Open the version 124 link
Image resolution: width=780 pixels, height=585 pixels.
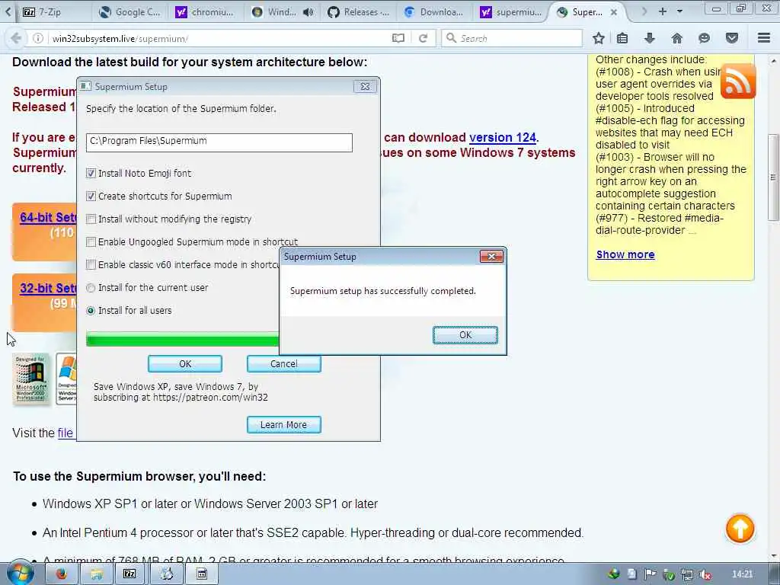pyautogui.click(x=503, y=137)
